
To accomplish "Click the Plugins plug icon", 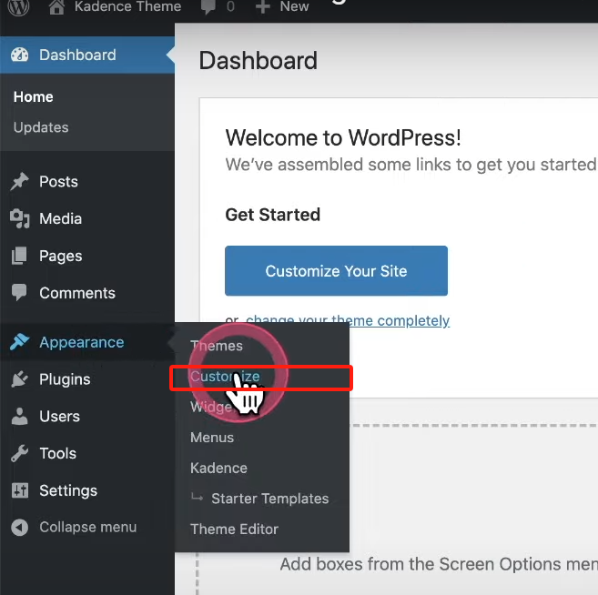I will [19, 378].
